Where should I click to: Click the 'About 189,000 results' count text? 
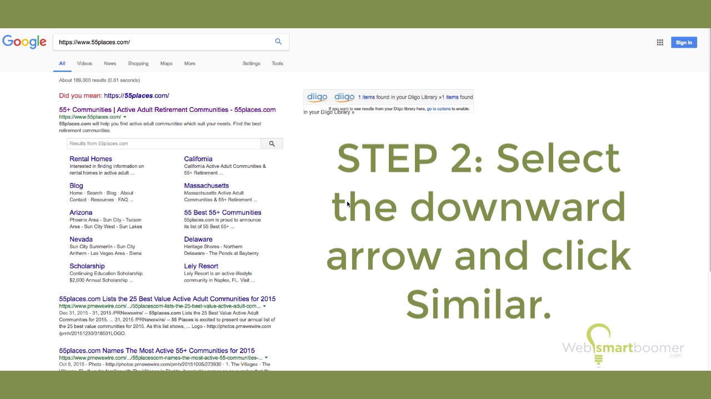[99, 80]
